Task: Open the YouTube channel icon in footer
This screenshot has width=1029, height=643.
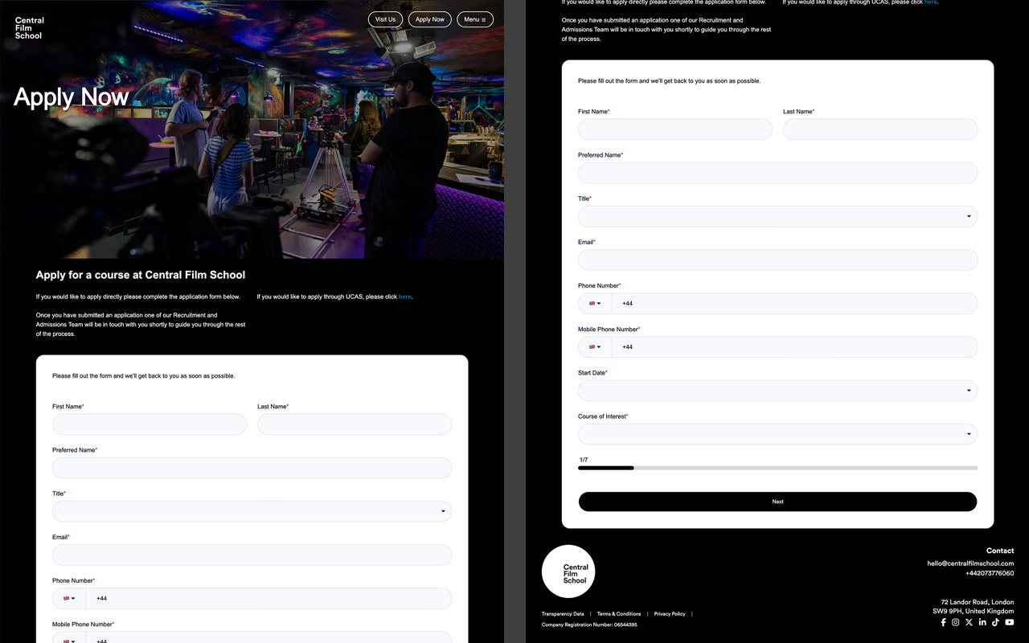Action: pos(1010,622)
